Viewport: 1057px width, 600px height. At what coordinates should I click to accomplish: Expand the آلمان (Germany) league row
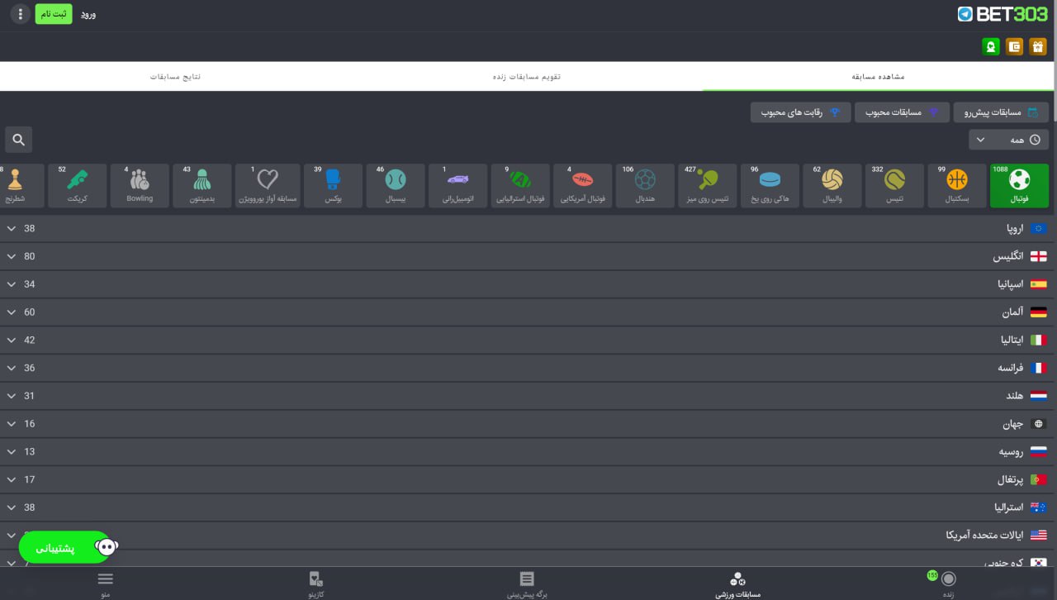528,312
